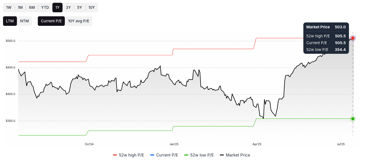Screen dimensions: 365x160
Task: Enable Current P/E view
Action: pyautogui.click(x=51, y=21)
